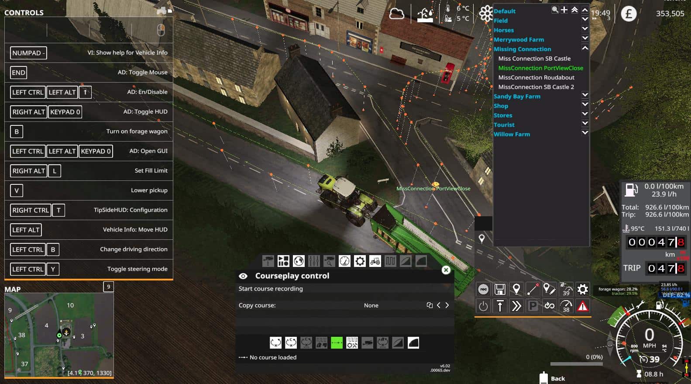Click next arrow for Copy course

pyautogui.click(x=447, y=305)
